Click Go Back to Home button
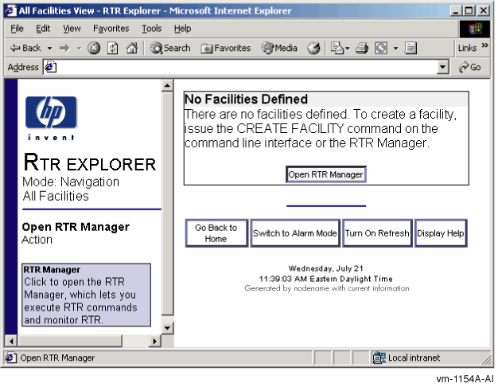The image size is (498, 387). (x=216, y=233)
